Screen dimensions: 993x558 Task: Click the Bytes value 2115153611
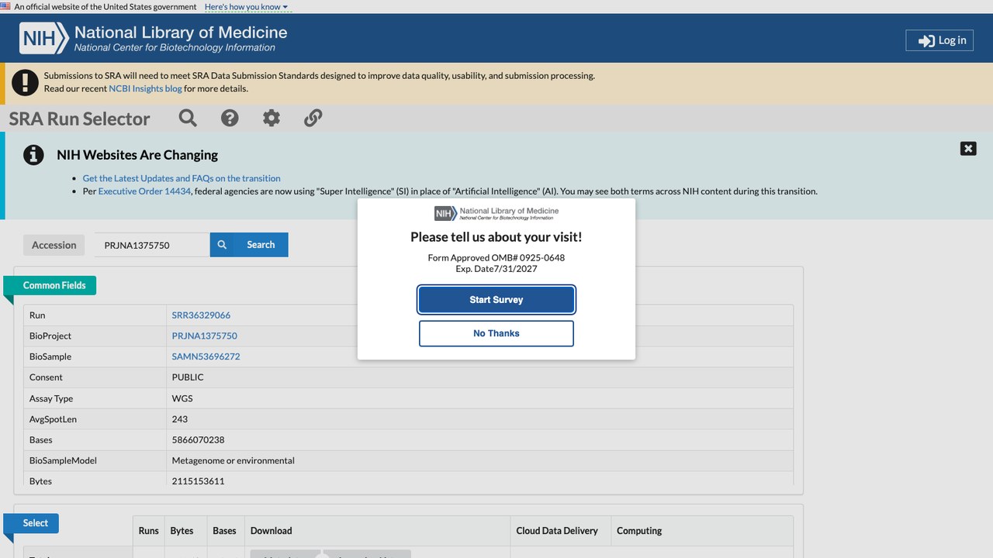[x=198, y=481]
